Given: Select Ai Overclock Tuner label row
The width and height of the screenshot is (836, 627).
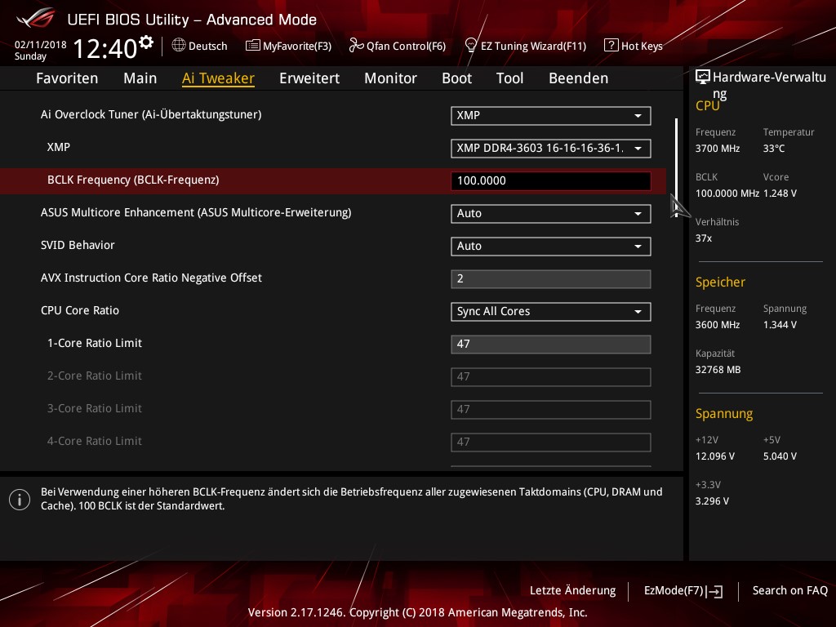Looking at the screenshot, I should click(151, 114).
